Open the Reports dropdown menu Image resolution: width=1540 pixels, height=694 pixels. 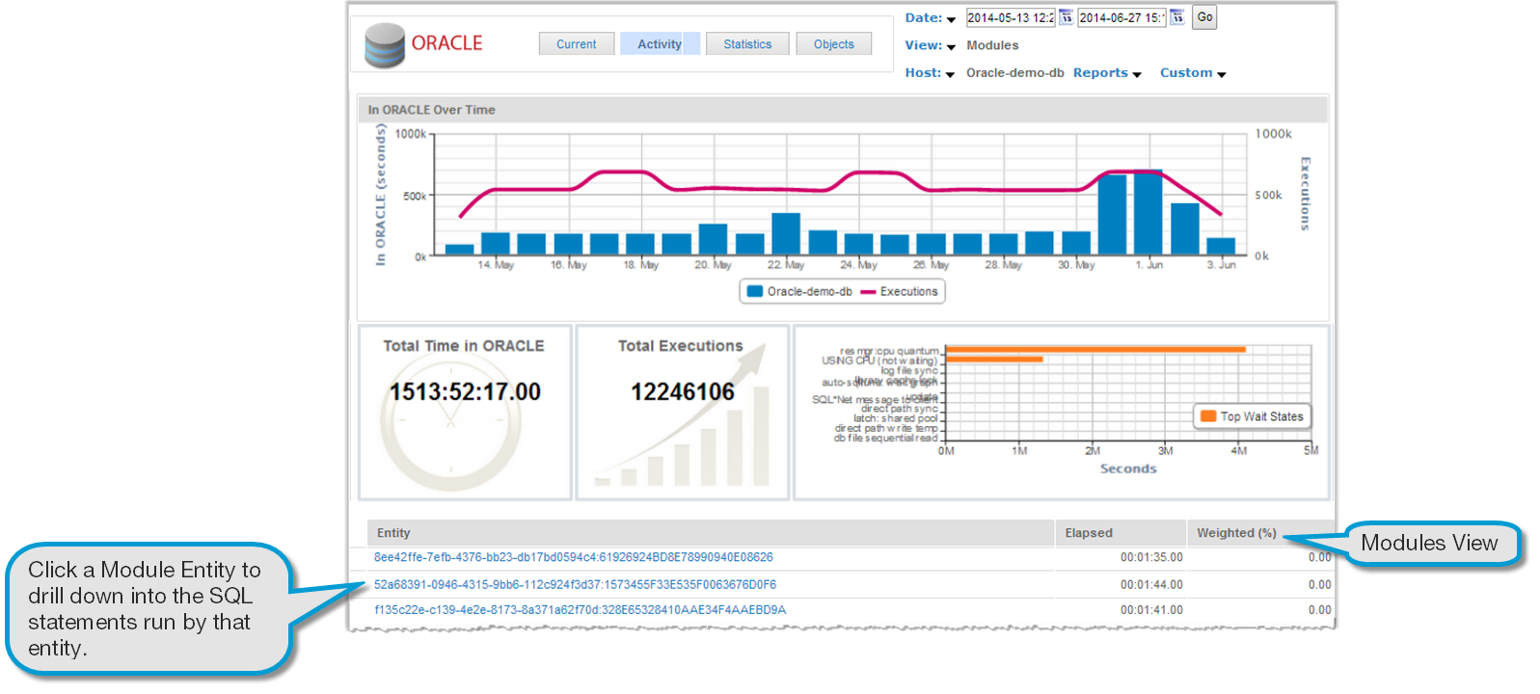point(1107,73)
